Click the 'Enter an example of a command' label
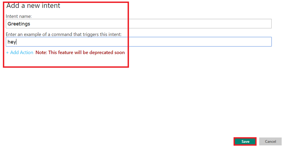Viewport: 288px width, 148px height. coord(64,34)
